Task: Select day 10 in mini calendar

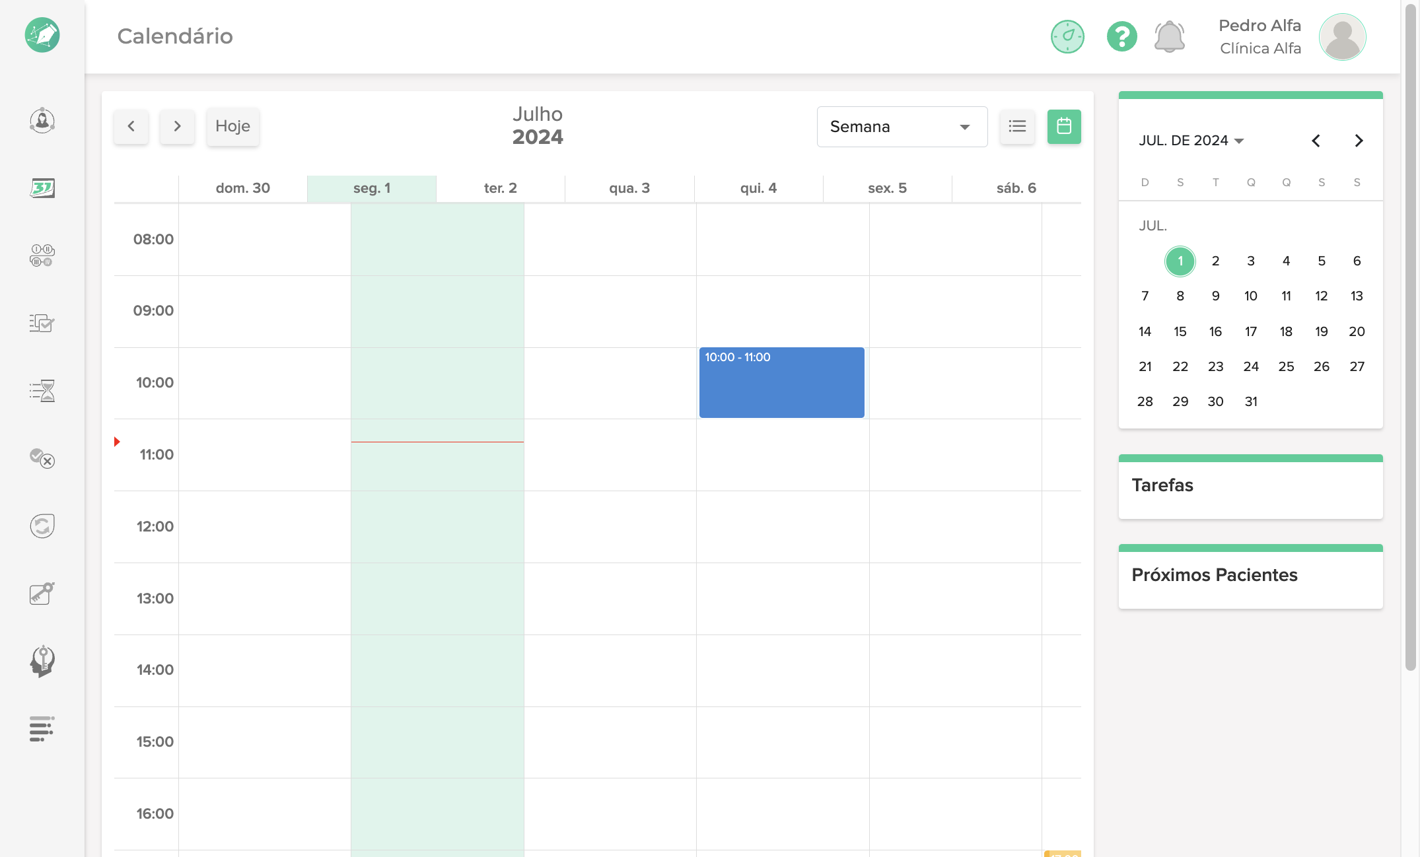Action: pyautogui.click(x=1251, y=296)
